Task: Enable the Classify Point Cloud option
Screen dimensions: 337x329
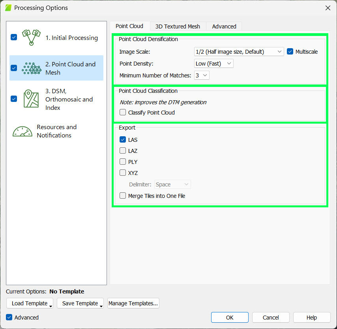Action: click(123, 112)
